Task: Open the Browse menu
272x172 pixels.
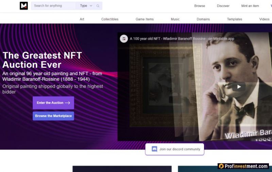Action: tap(200, 6)
